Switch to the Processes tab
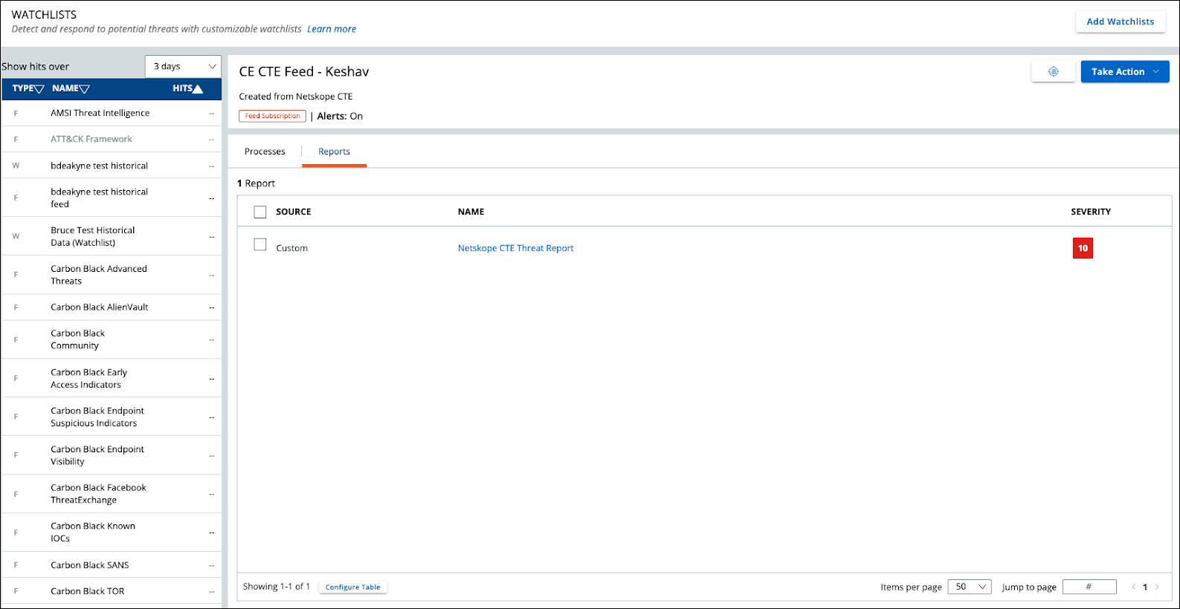This screenshot has width=1180, height=609. [x=265, y=152]
